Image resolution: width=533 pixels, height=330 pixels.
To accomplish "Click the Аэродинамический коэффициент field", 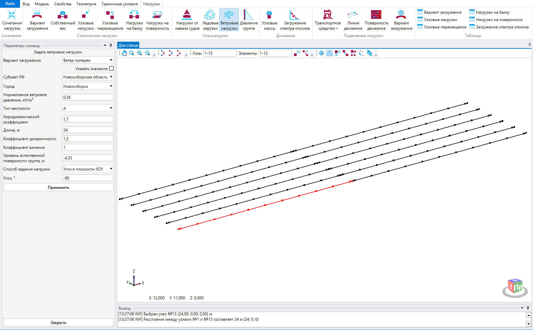I will pyautogui.click(x=88, y=119).
